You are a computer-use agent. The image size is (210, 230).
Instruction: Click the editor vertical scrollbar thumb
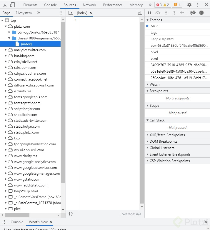click(142, 113)
